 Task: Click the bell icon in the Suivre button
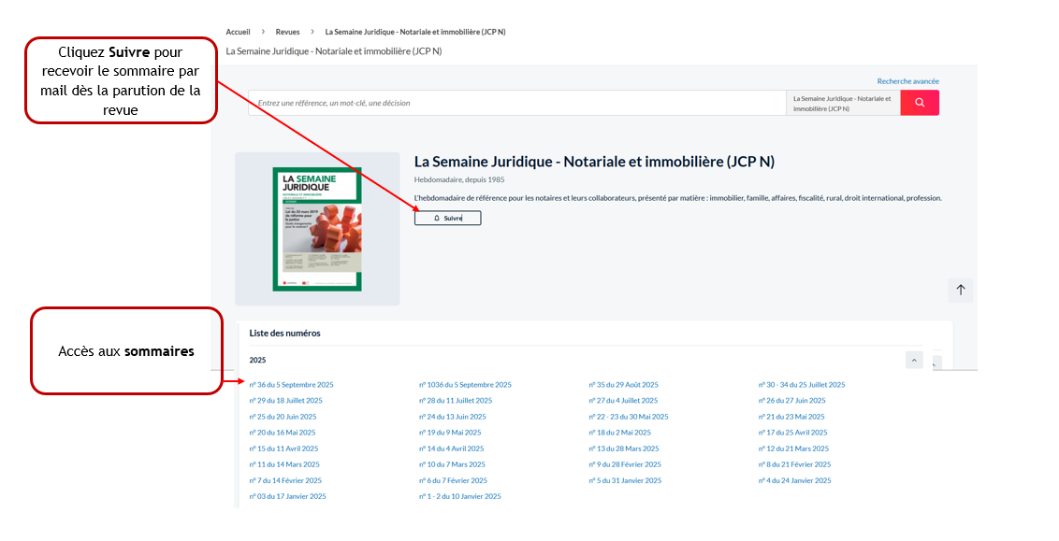point(437,218)
